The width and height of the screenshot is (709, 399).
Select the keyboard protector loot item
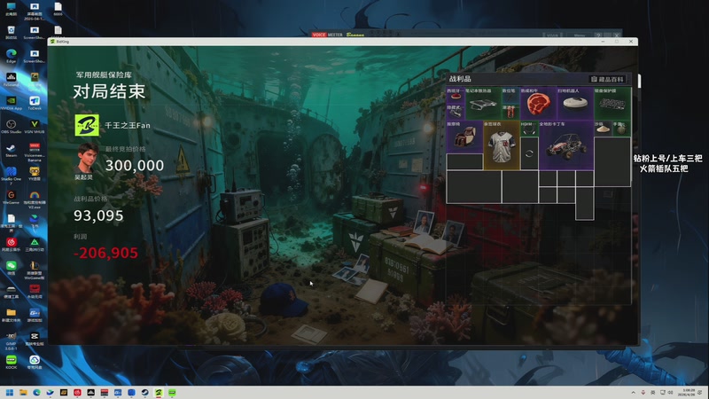click(612, 104)
